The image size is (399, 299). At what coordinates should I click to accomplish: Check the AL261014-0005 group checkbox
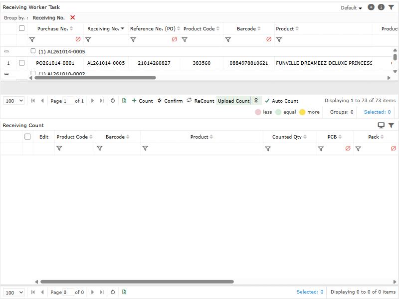click(33, 51)
